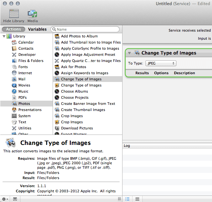Open the To Type JPEG dropdown
This screenshot has width=212, height=202.
pos(161,63)
